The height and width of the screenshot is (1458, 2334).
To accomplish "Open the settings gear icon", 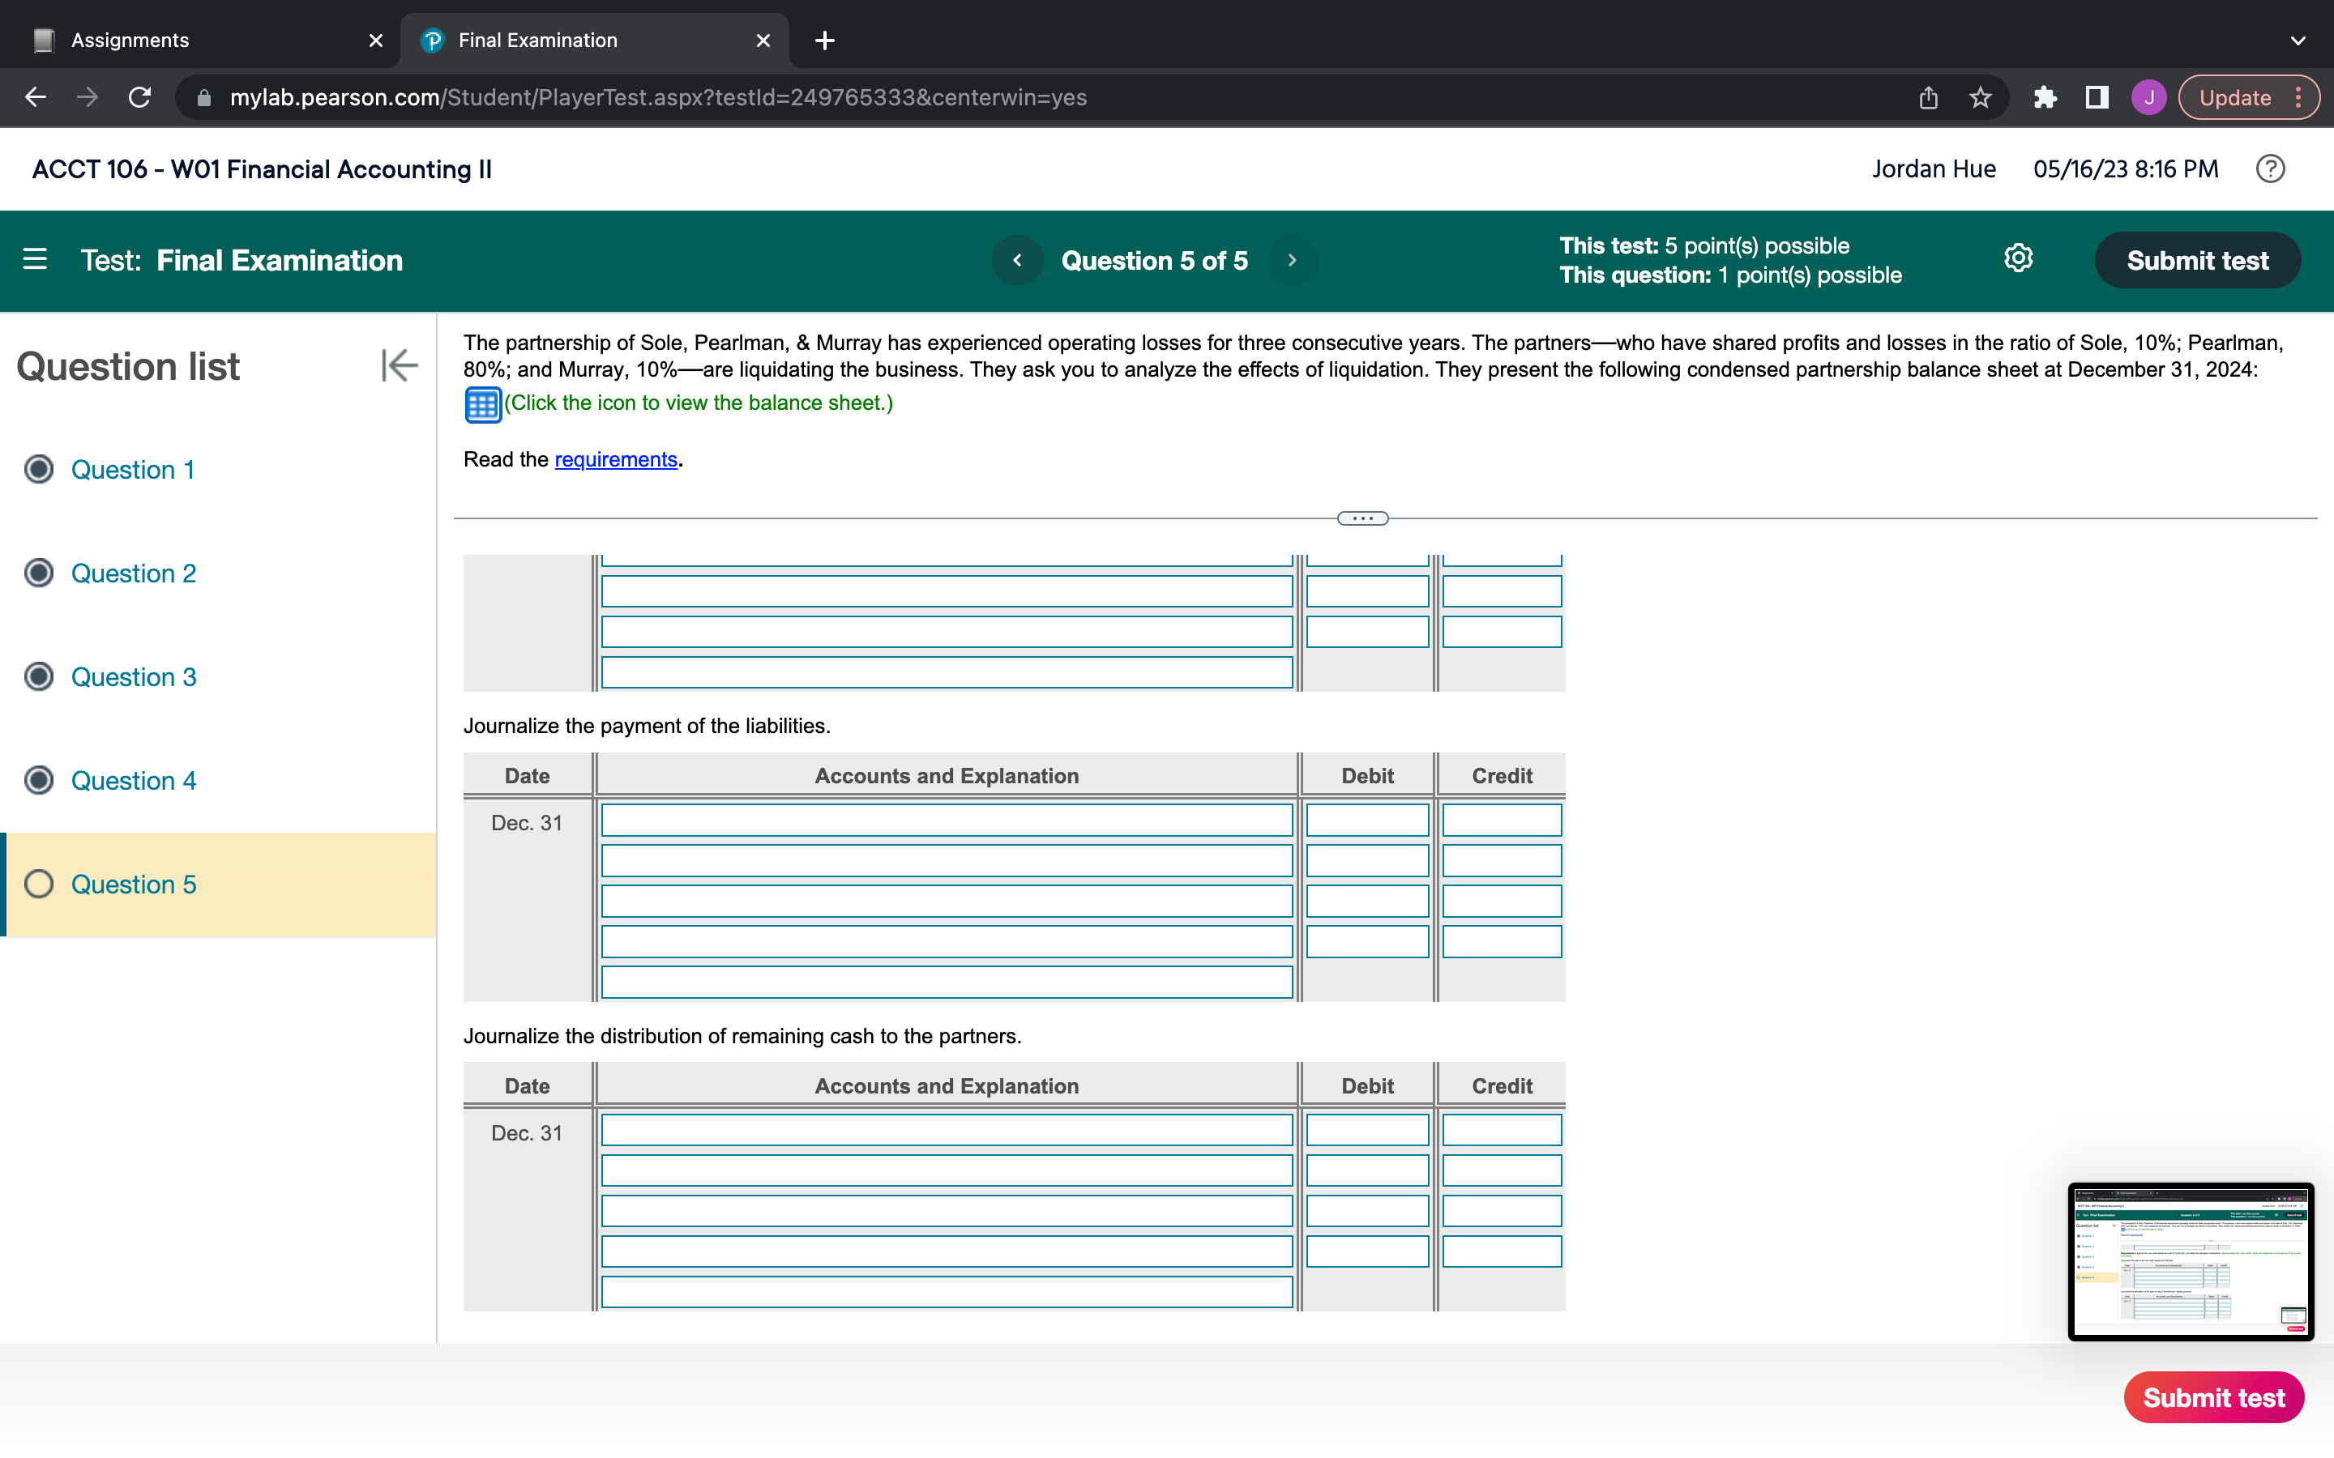I will tap(2018, 260).
